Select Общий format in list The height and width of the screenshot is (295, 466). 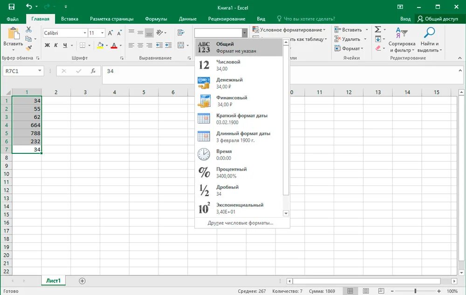[x=239, y=47]
